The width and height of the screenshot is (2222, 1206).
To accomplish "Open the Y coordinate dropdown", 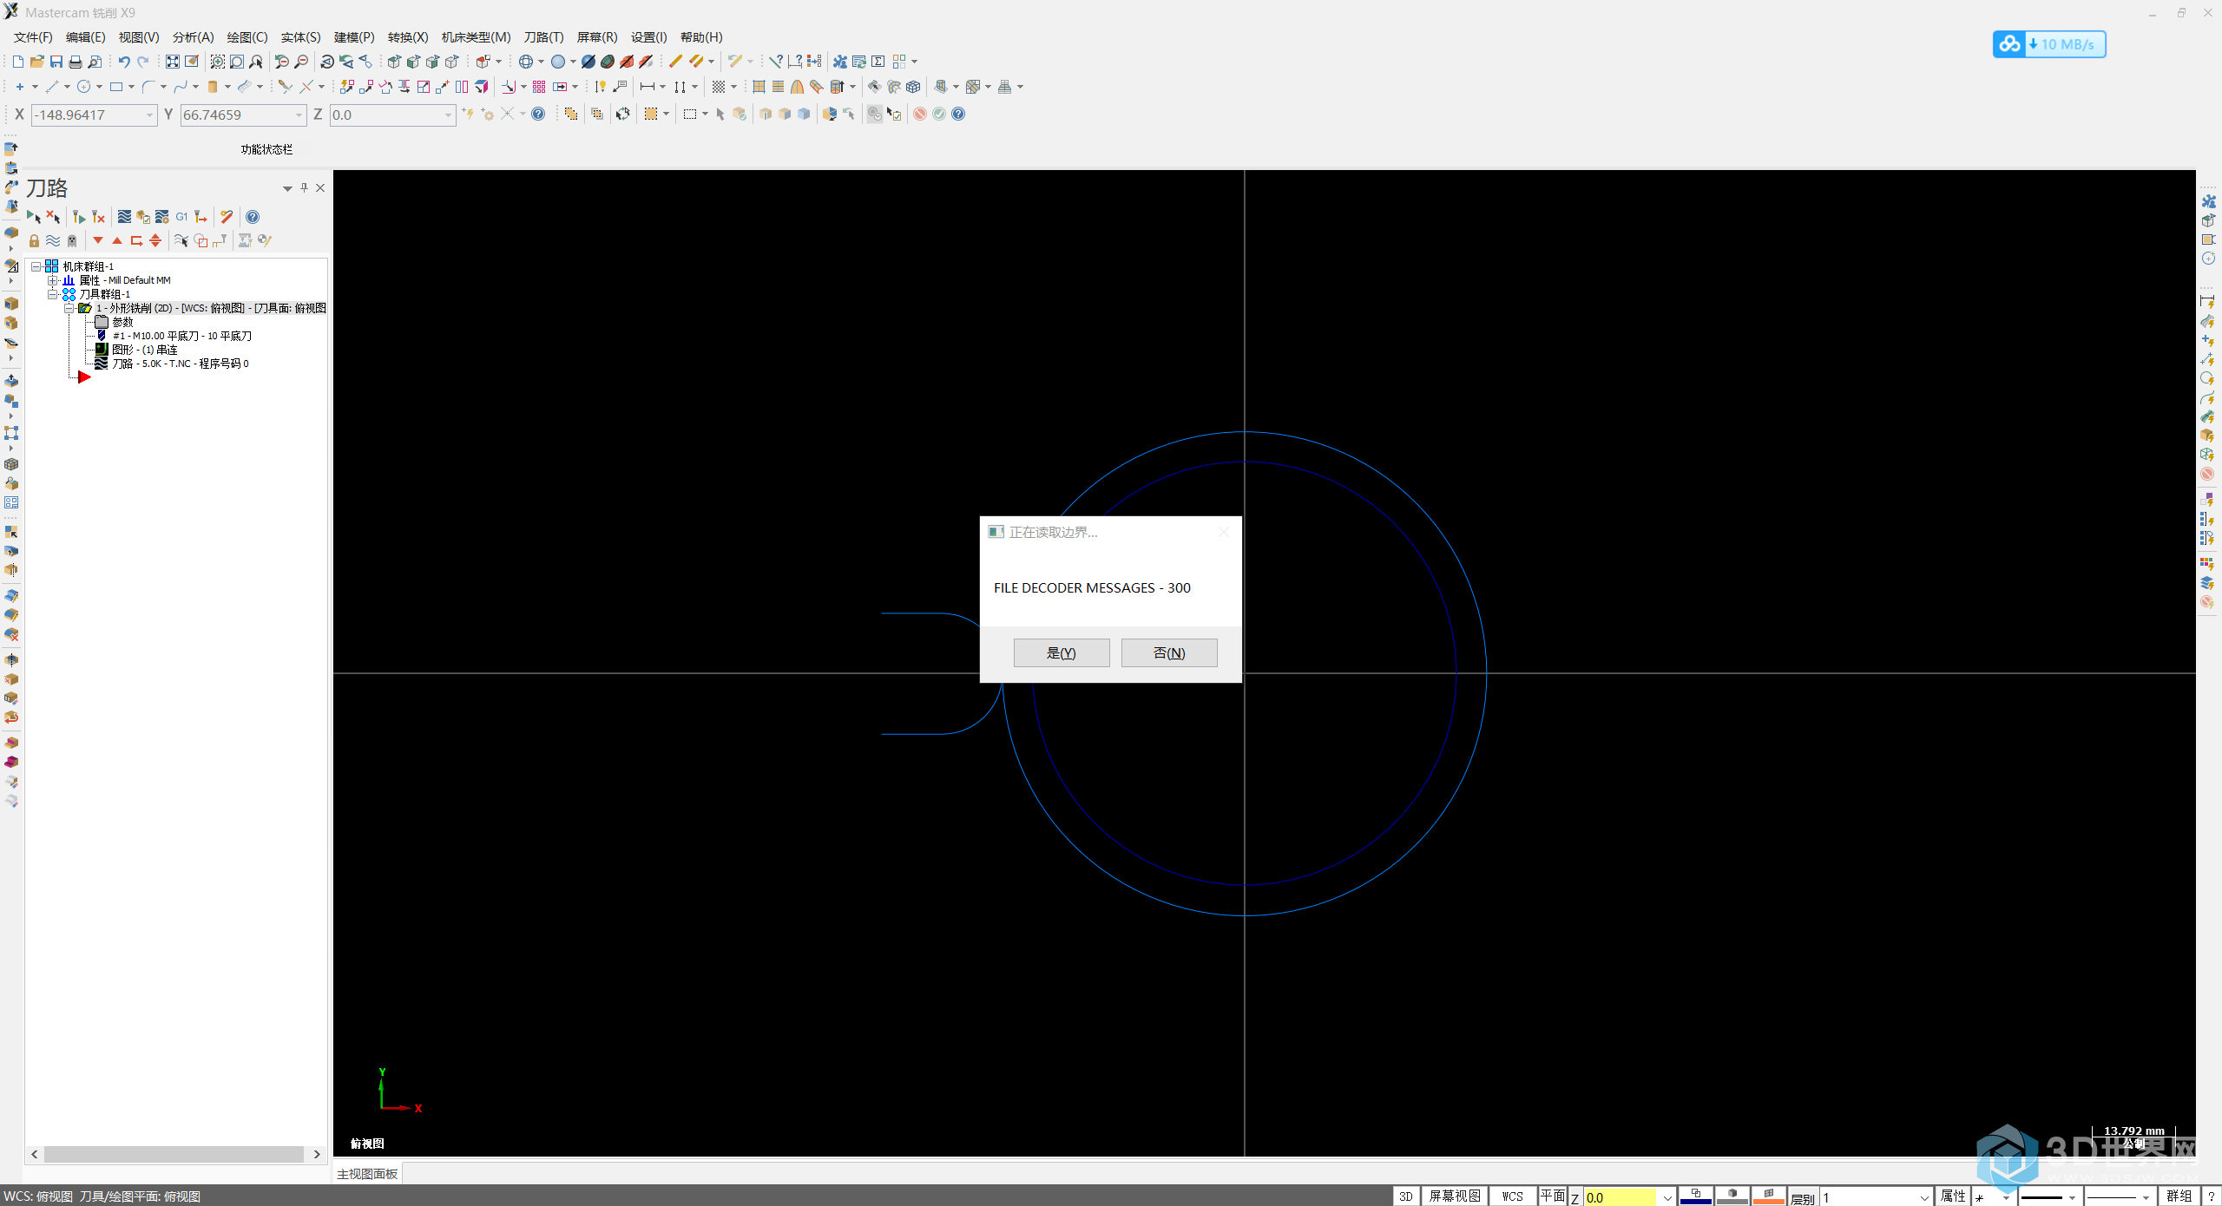I will click(299, 115).
